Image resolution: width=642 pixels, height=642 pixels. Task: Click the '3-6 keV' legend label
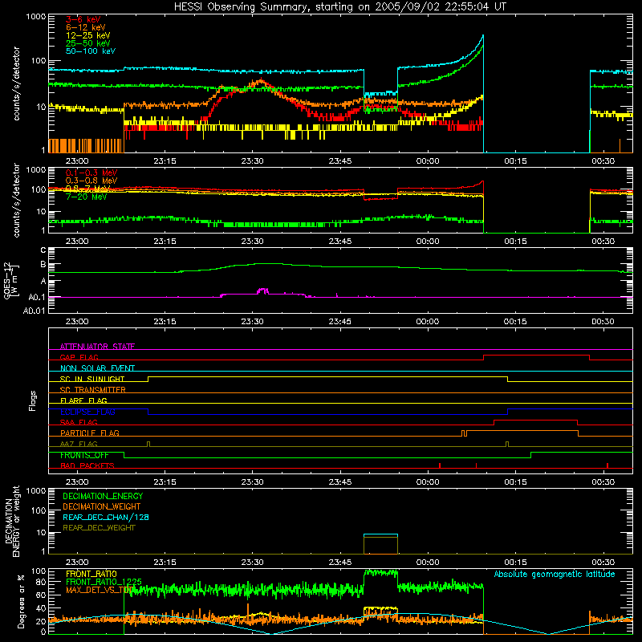point(83,19)
